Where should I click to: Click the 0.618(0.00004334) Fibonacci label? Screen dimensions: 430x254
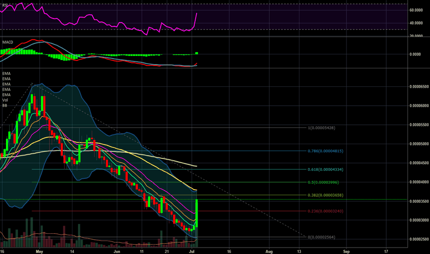pyautogui.click(x=325, y=169)
